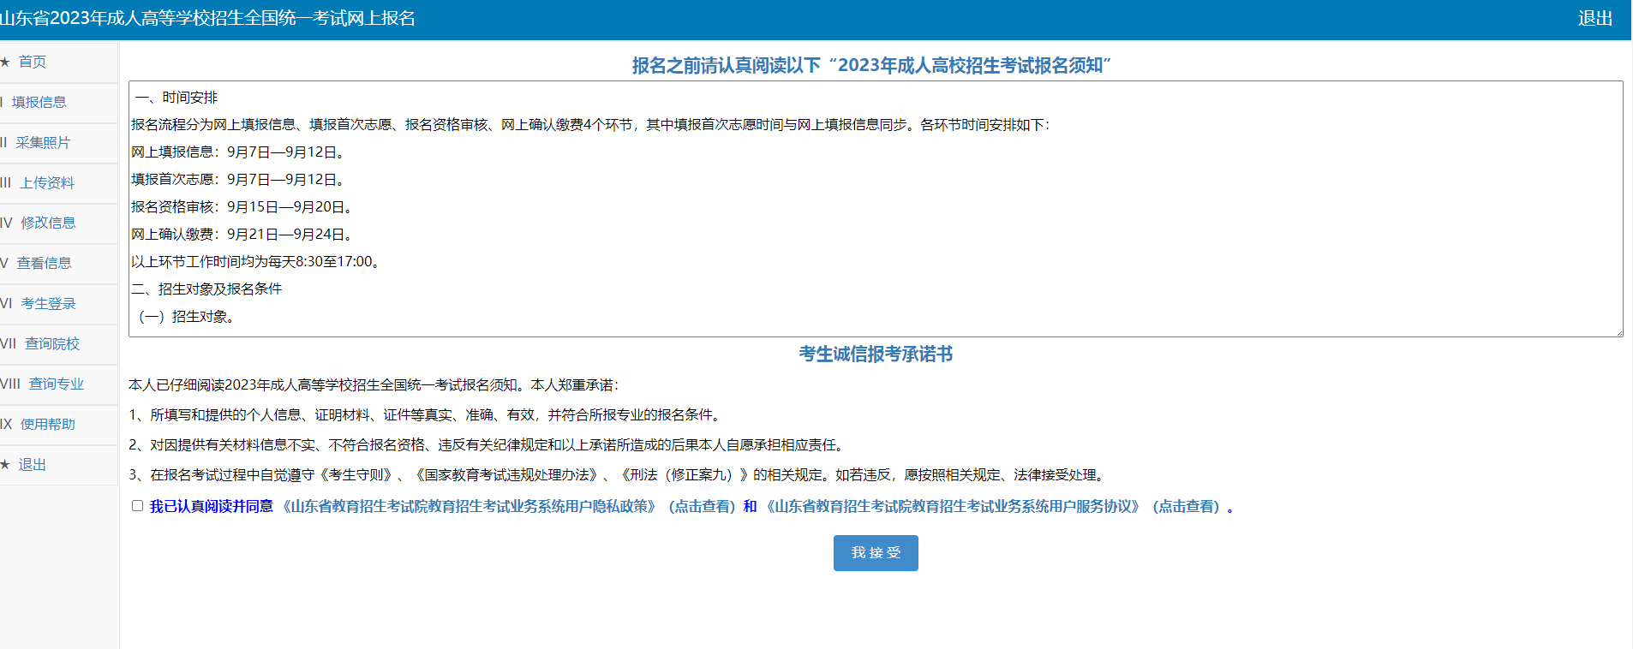Go to 填报信息 in the sidebar

click(x=39, y=102)
